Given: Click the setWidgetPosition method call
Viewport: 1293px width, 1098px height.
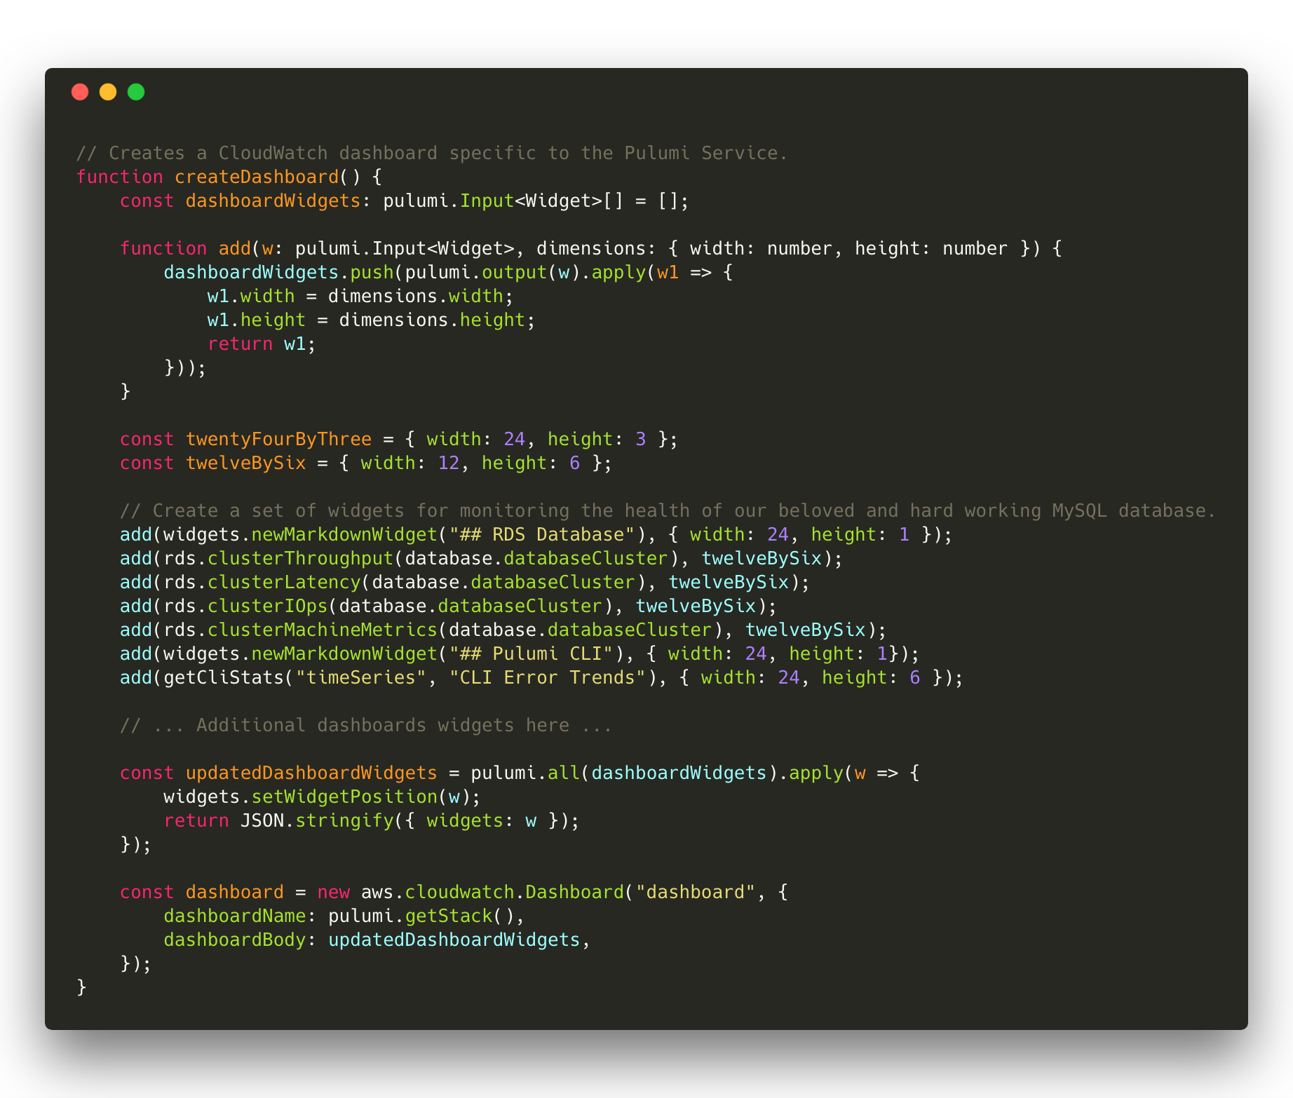Looking at the screenshot, I should click(344, 797).
